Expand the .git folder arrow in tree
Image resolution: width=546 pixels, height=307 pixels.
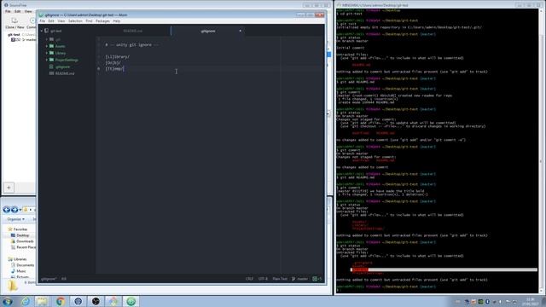click(47, 39)
